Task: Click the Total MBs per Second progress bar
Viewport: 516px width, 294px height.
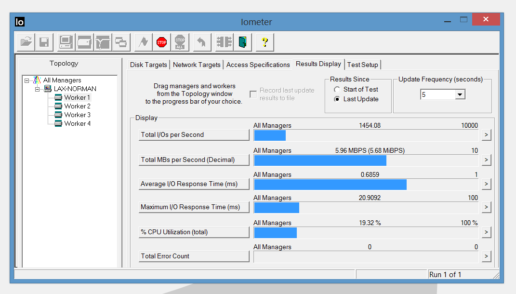Action: click(366, 160)
